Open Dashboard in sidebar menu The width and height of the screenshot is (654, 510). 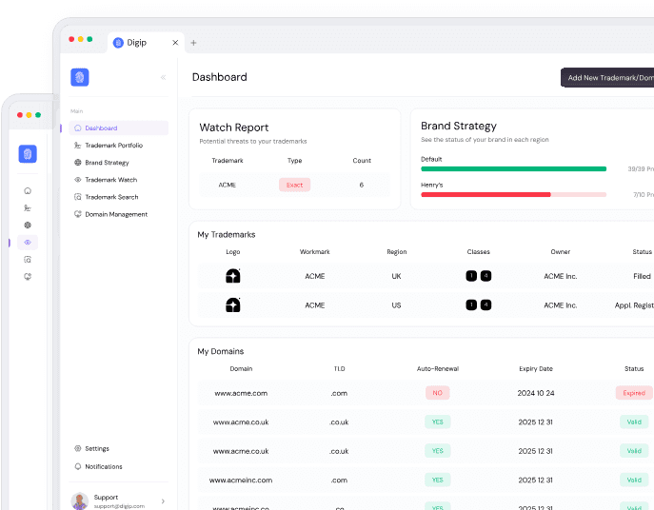118,128
